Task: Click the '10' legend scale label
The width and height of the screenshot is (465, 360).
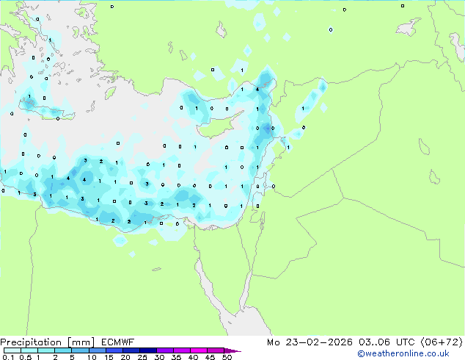Action: tap(92, 357)
